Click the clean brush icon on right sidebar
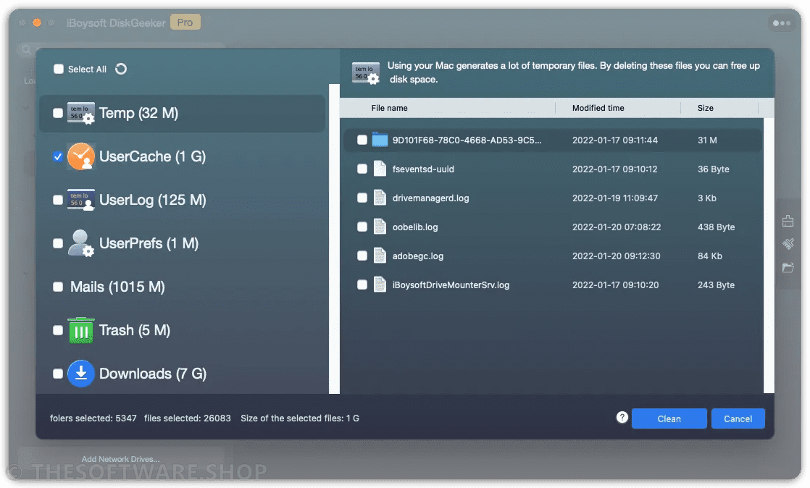Screen dimensions: 810x488 [x=788, y=244]
